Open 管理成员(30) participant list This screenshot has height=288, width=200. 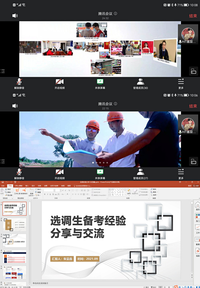[140, 84]
